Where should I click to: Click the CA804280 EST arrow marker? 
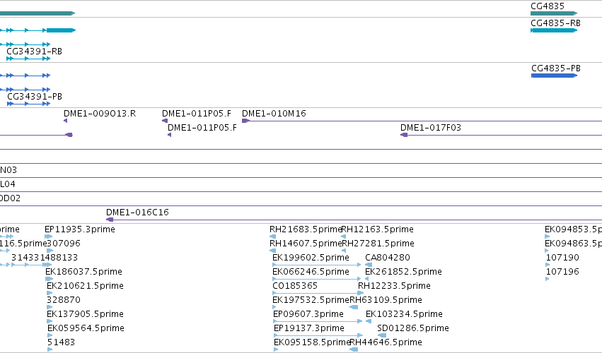coord(369,265)
